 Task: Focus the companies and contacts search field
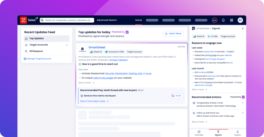[67, 20]
